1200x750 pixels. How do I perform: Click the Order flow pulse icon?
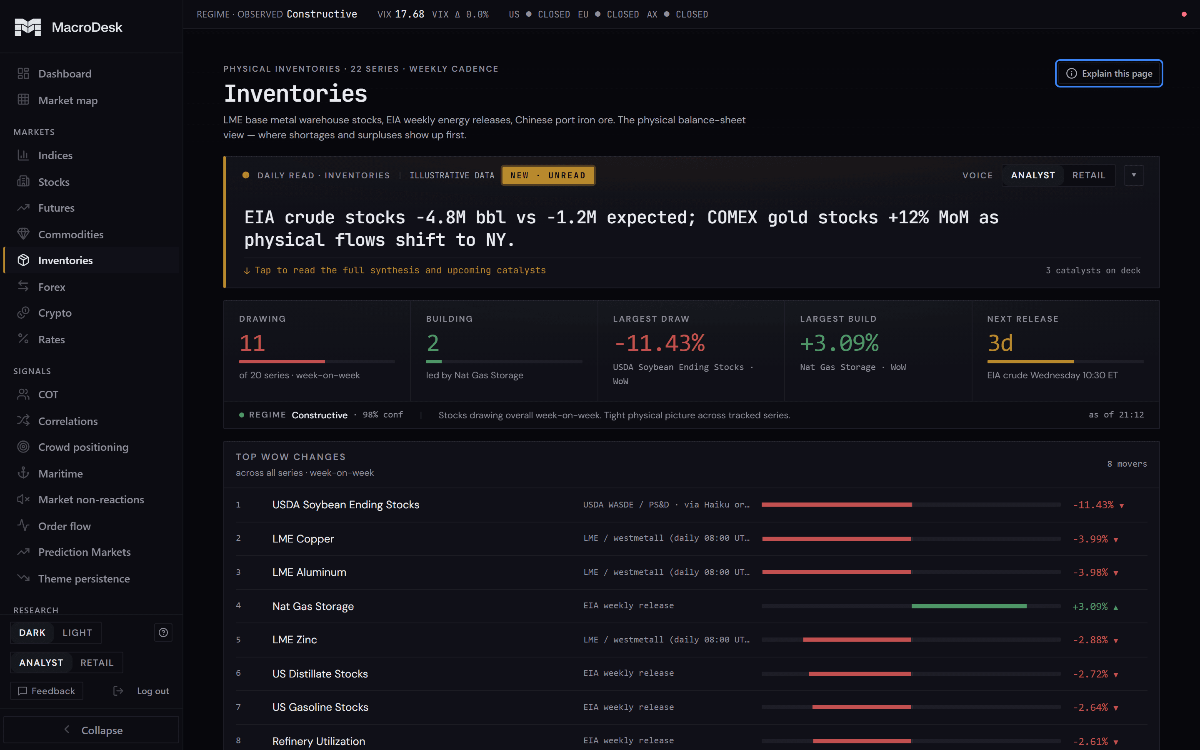[23, 525]
